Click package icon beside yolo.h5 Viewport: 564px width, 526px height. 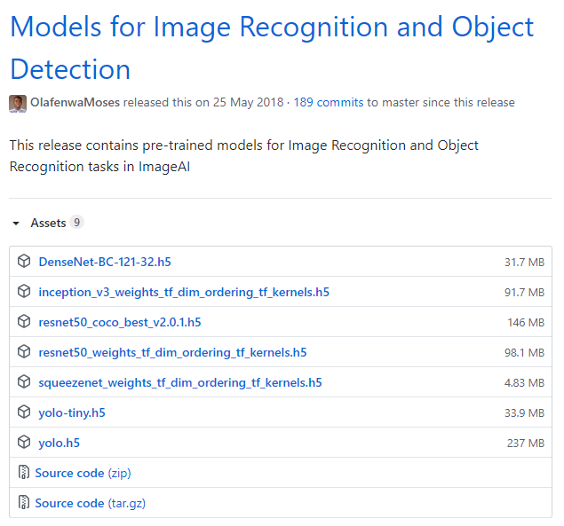click(x=24, y=443)
